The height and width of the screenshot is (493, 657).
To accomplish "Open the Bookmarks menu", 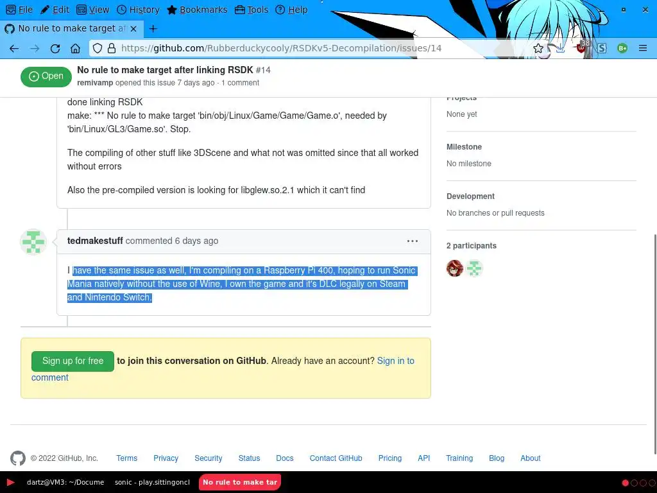I will pos(197,10).
